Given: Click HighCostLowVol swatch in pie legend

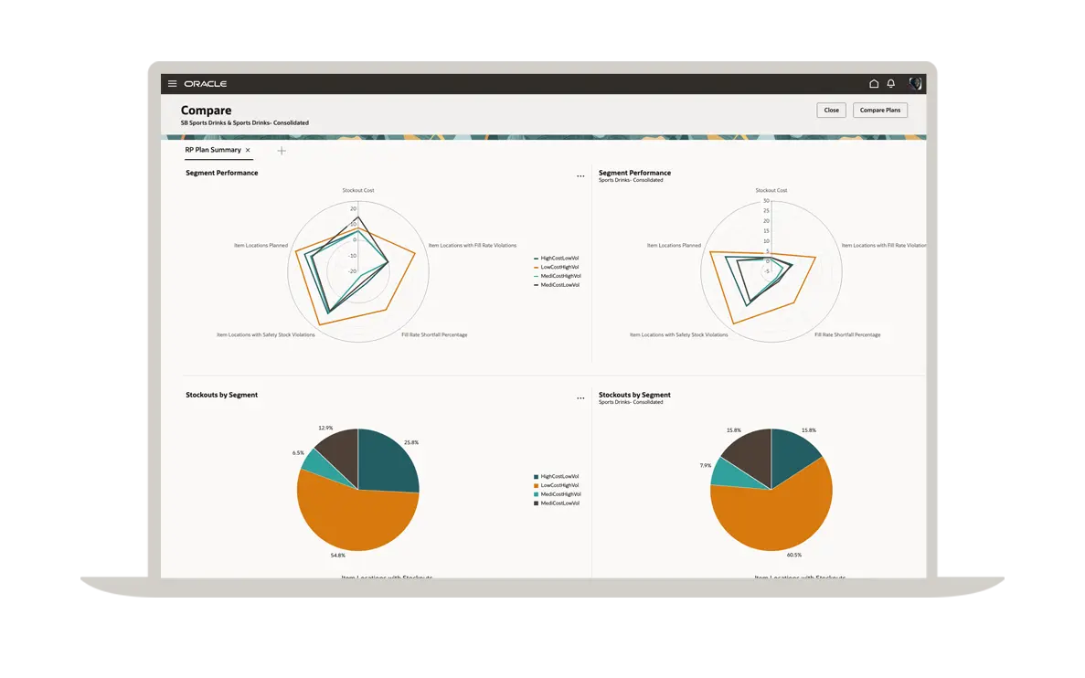Looking at the screenshot, I should 537,477.
